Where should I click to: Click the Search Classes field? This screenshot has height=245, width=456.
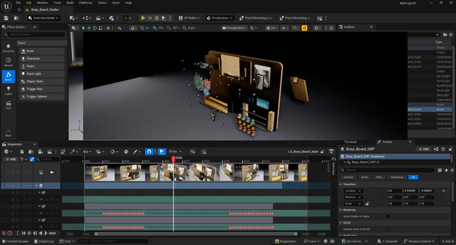tap(34, 35)
